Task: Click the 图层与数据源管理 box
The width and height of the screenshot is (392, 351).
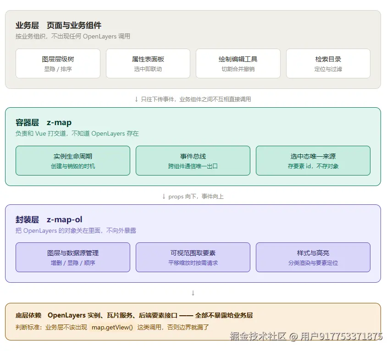Action: click(x=73, y=258)
